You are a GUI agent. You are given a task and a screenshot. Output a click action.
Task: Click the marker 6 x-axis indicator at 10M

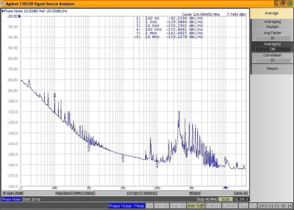click(x=225, y=187)
